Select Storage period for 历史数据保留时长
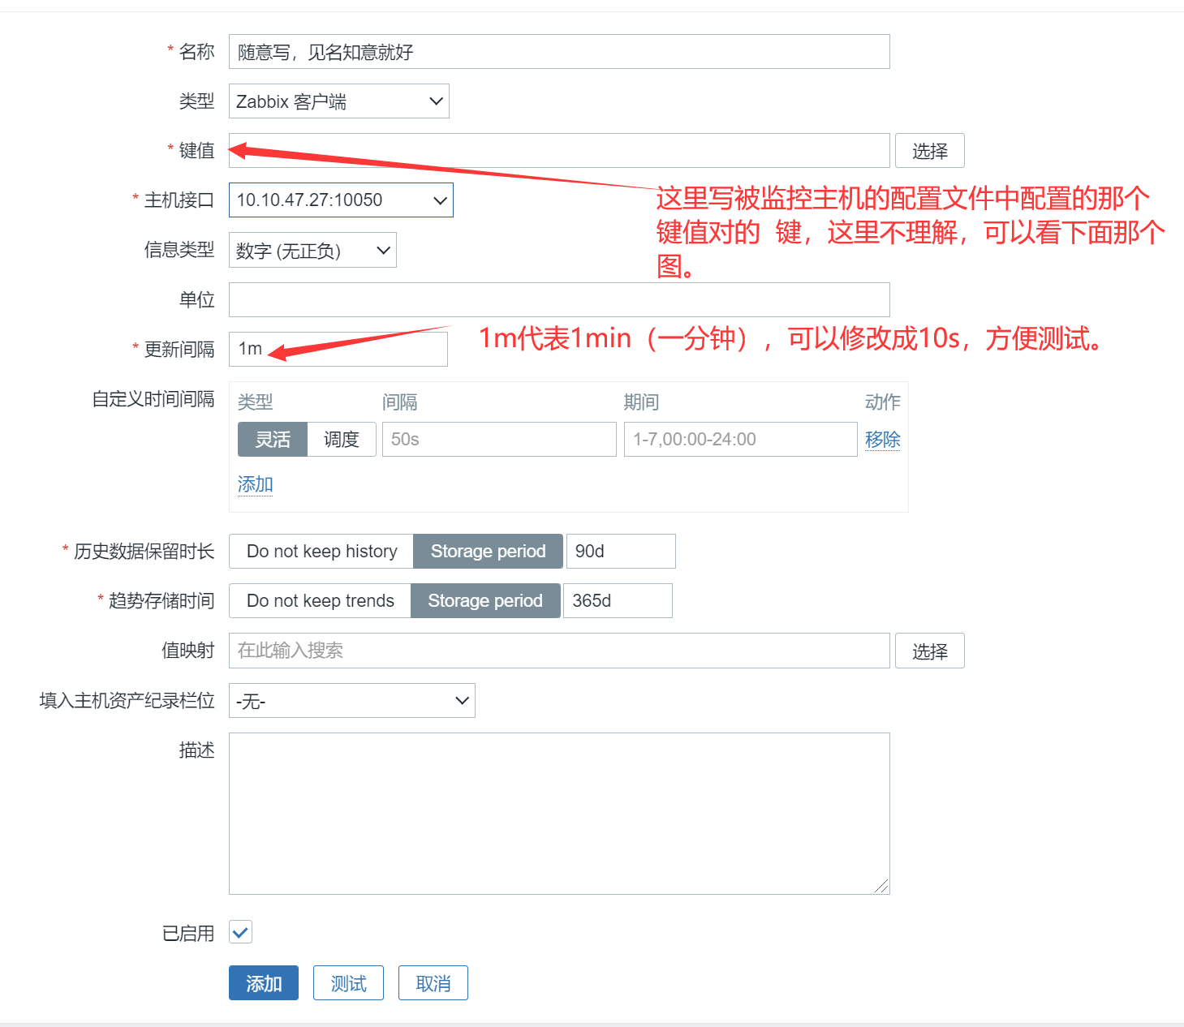Viewport: 1184px width, 1027px height. coord(487,551)
